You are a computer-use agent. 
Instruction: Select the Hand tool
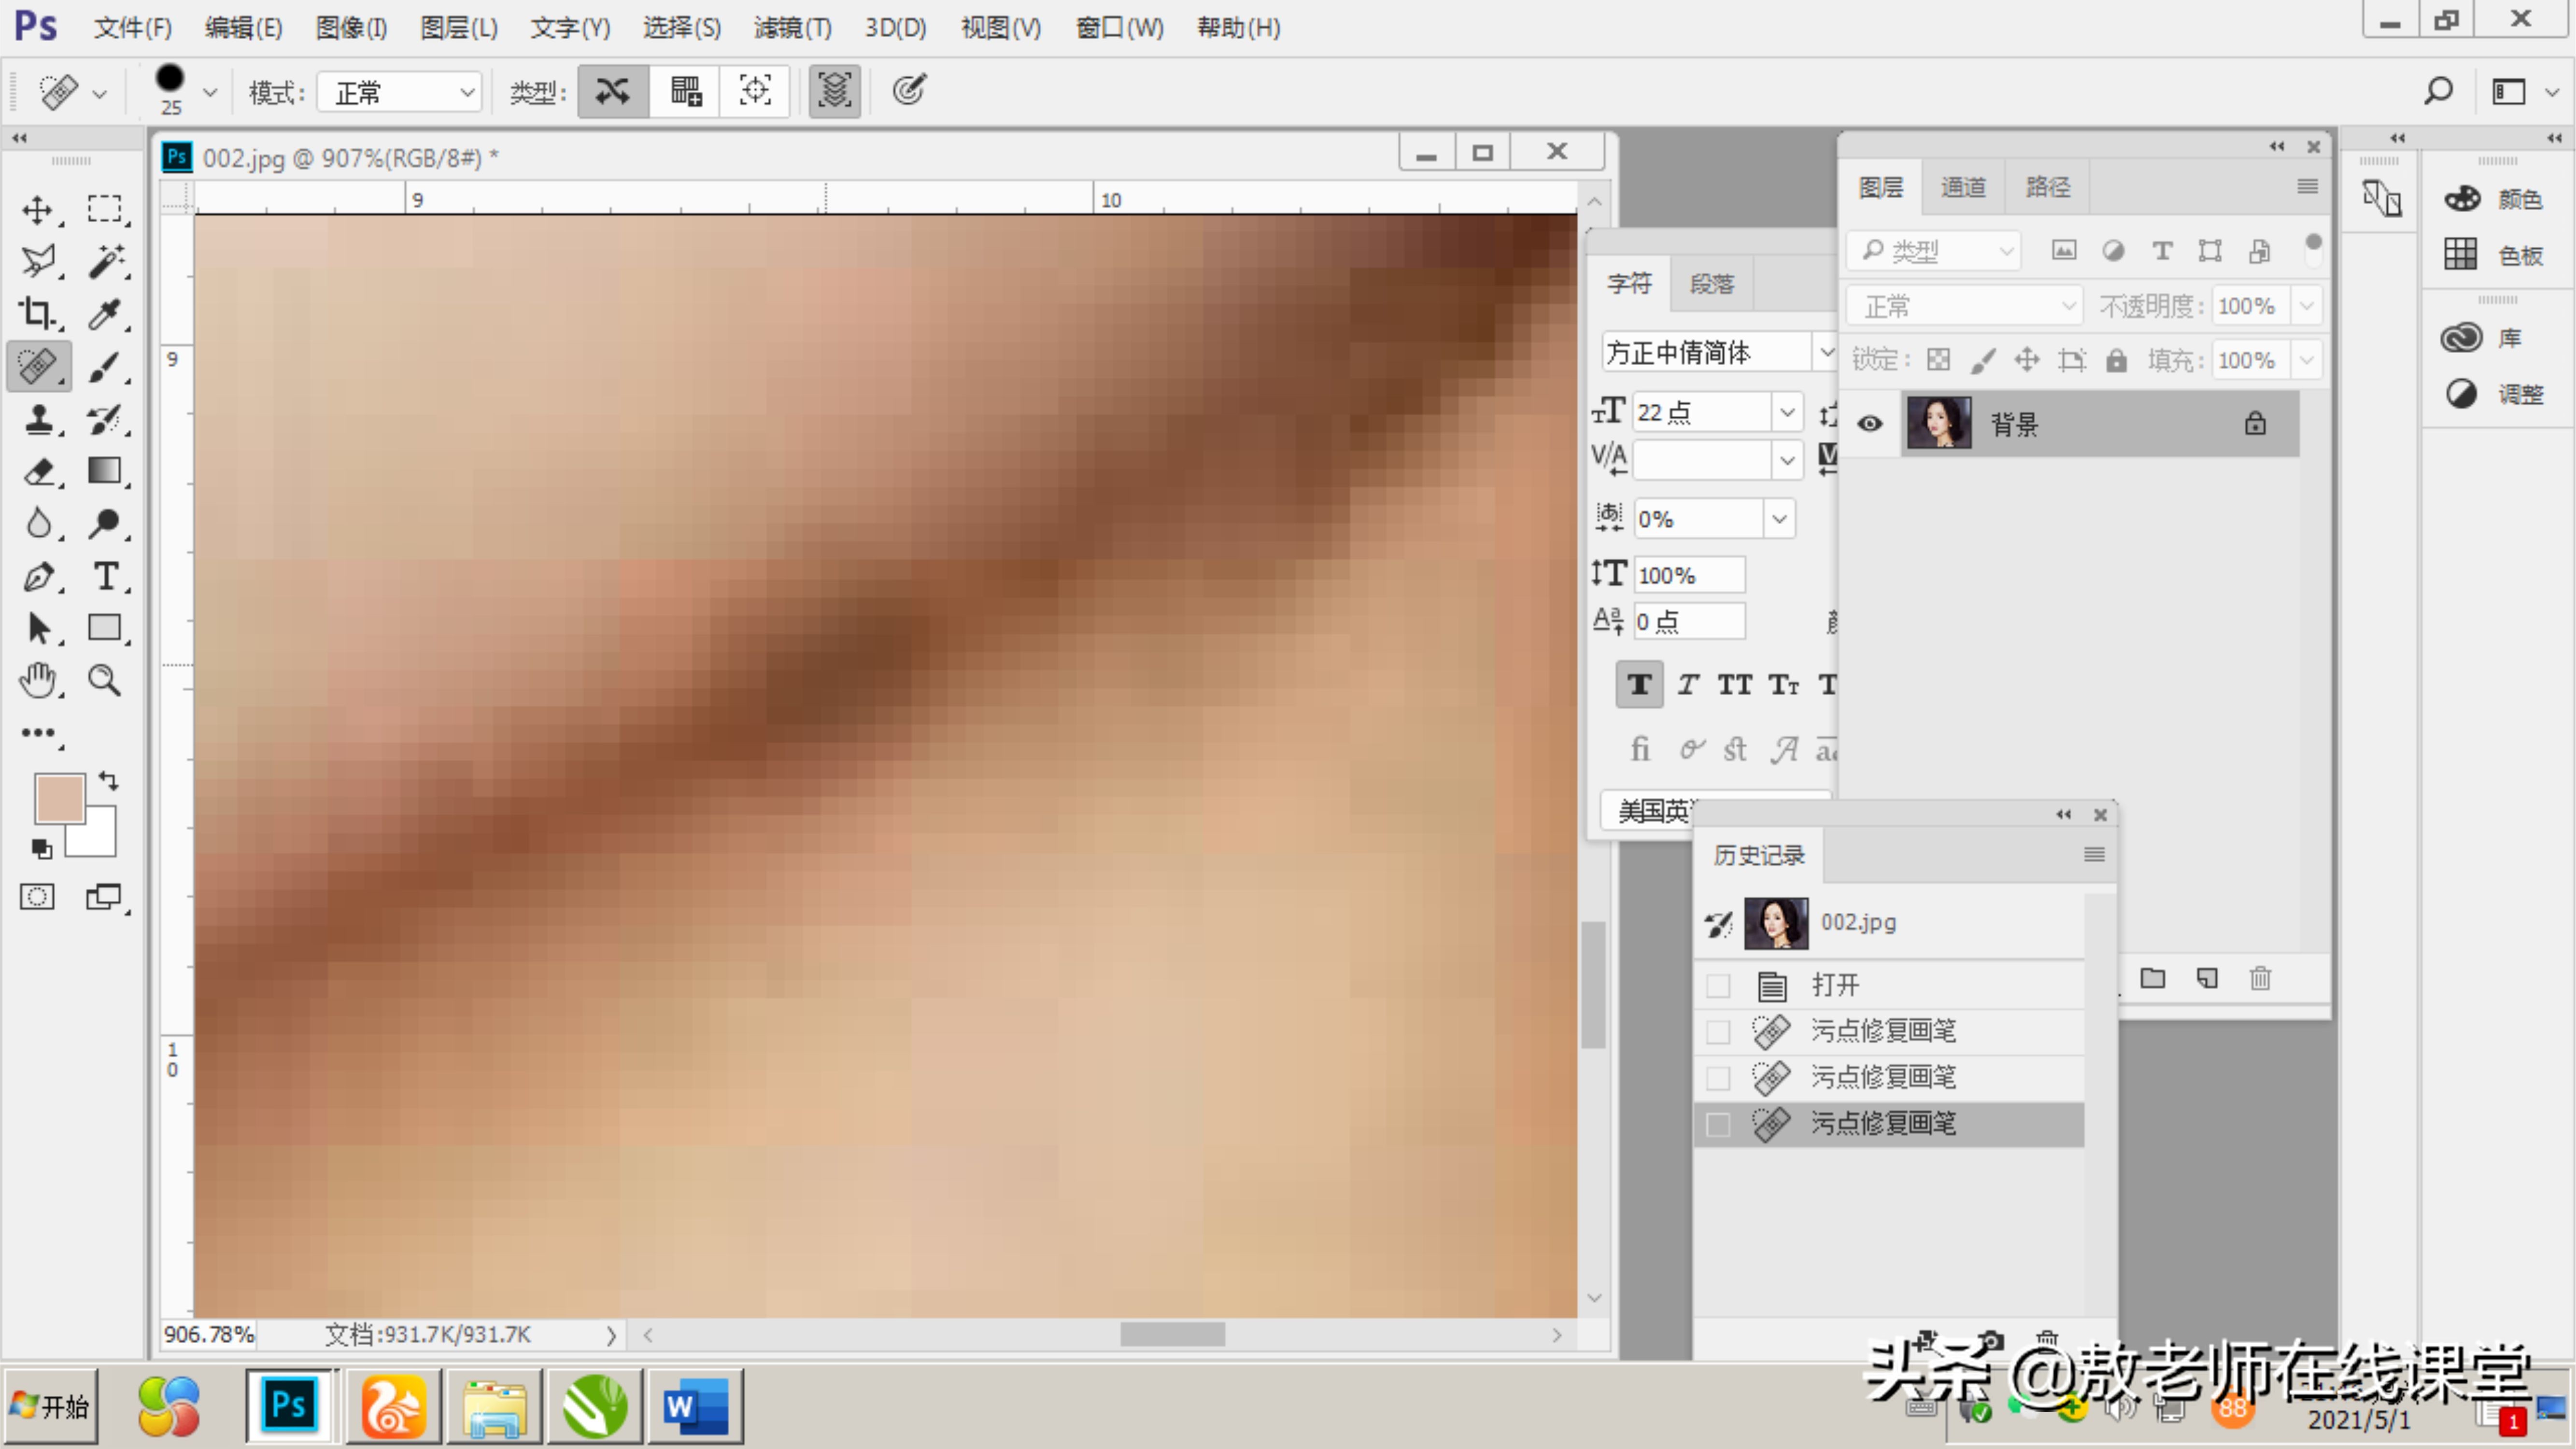pos(38,681)
